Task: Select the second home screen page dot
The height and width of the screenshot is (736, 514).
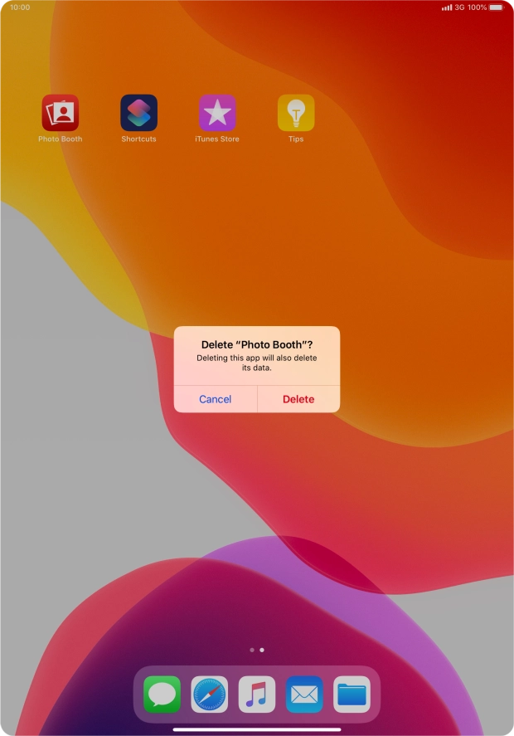Action: pos(262,650)
